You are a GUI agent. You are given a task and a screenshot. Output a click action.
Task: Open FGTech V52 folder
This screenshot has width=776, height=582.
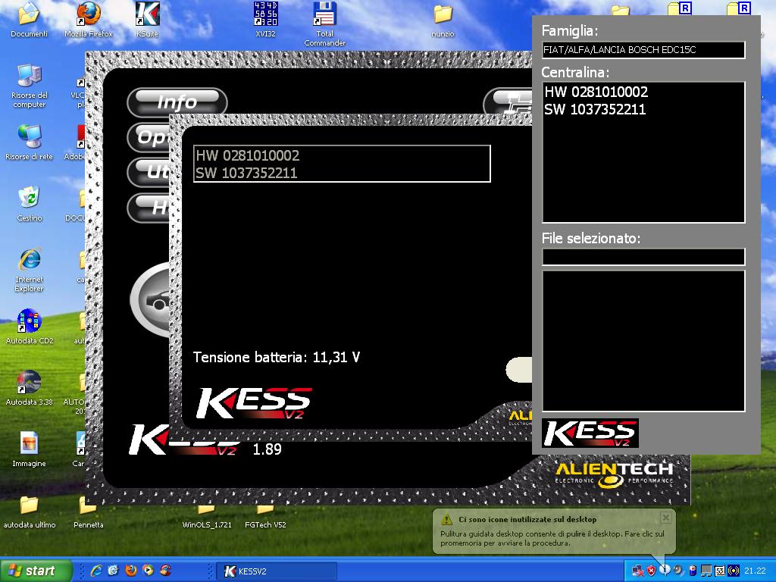coord(265,517)
